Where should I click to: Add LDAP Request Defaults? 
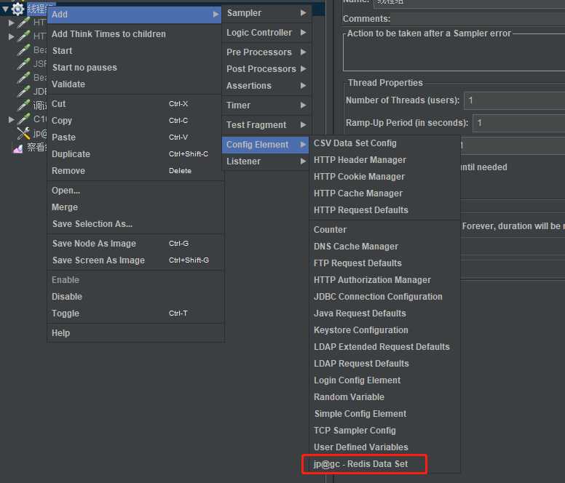385,364
